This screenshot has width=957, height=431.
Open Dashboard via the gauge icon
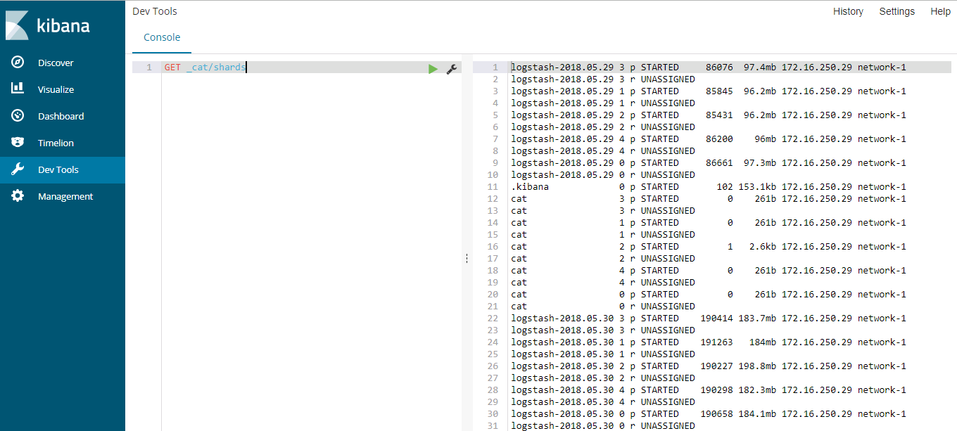18,115
